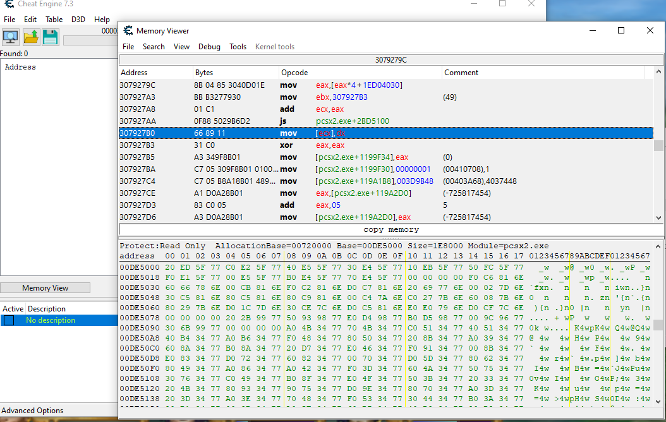Open the Debug menu in Memory Viewer

click(209, 47)
